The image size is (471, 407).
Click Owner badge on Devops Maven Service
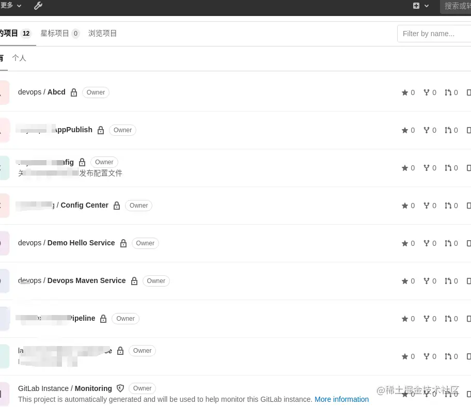[156, 281]
